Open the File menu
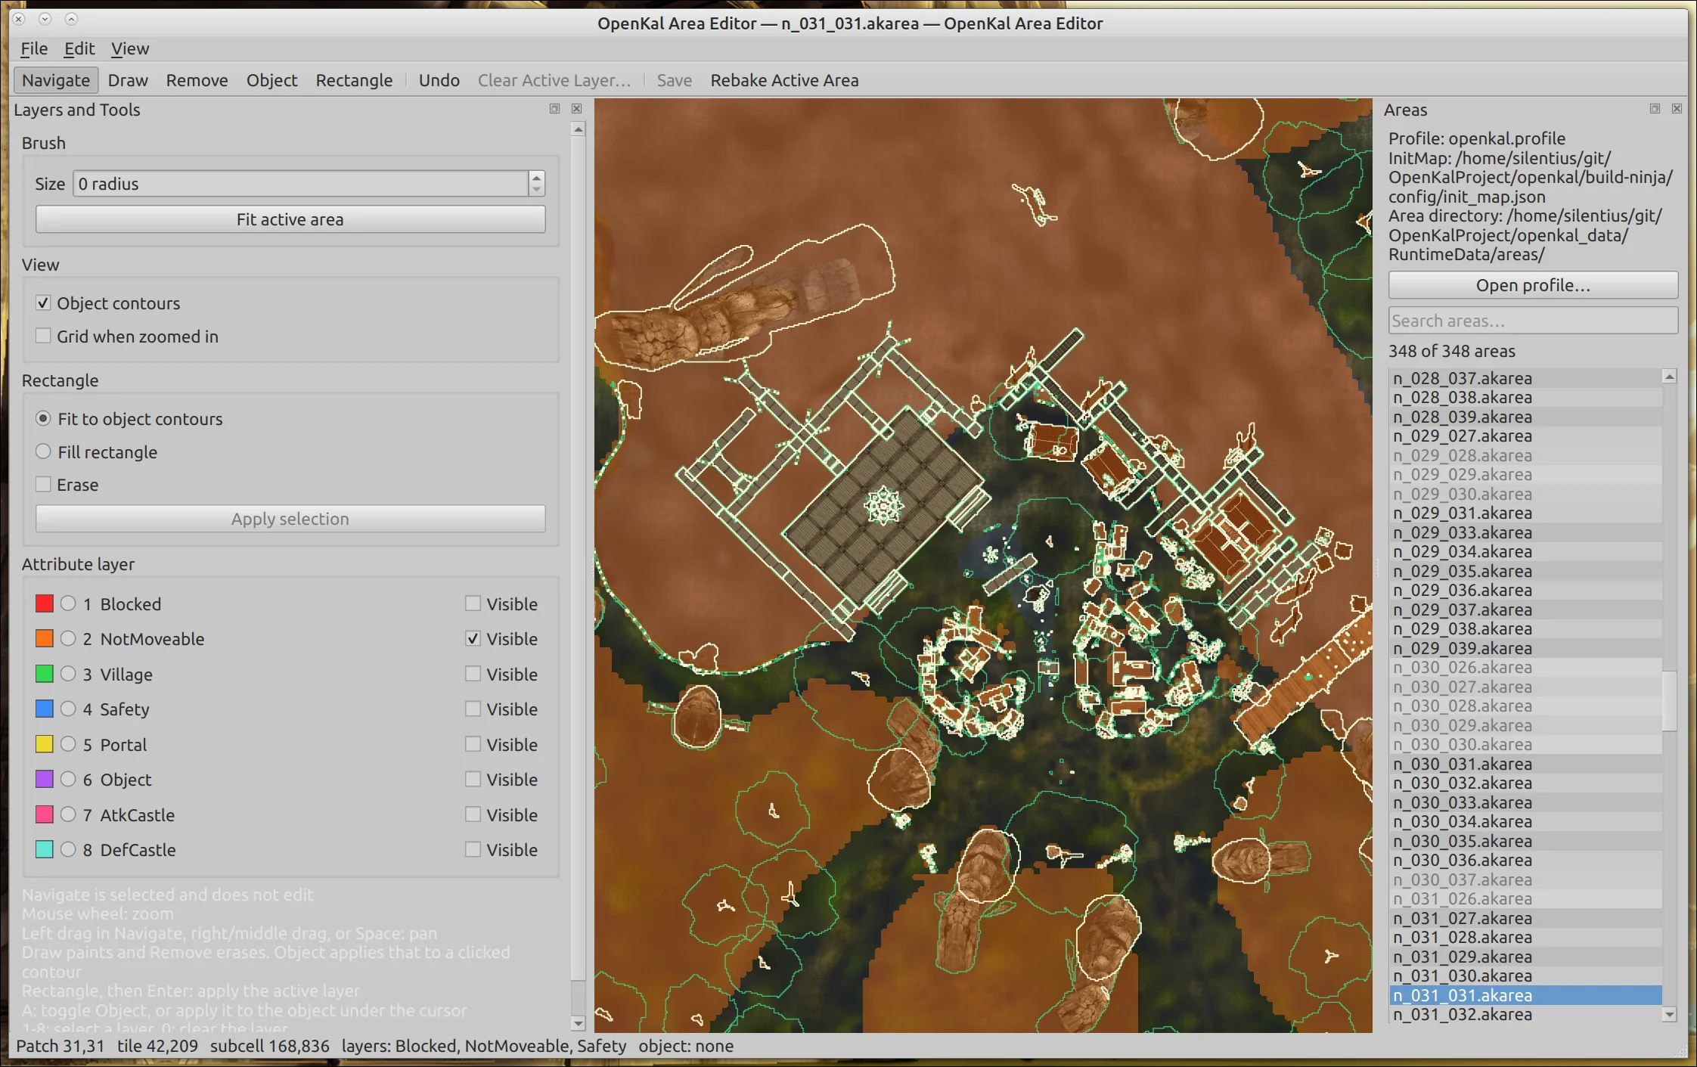Image resolution: width=1697 pixels, height=1067 pixels. [x=34, y=48]
